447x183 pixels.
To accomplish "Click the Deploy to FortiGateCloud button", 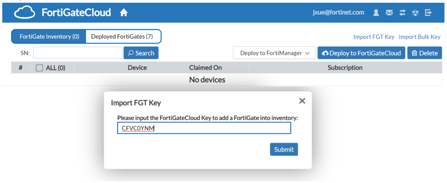I will click(x=361, y=53).
